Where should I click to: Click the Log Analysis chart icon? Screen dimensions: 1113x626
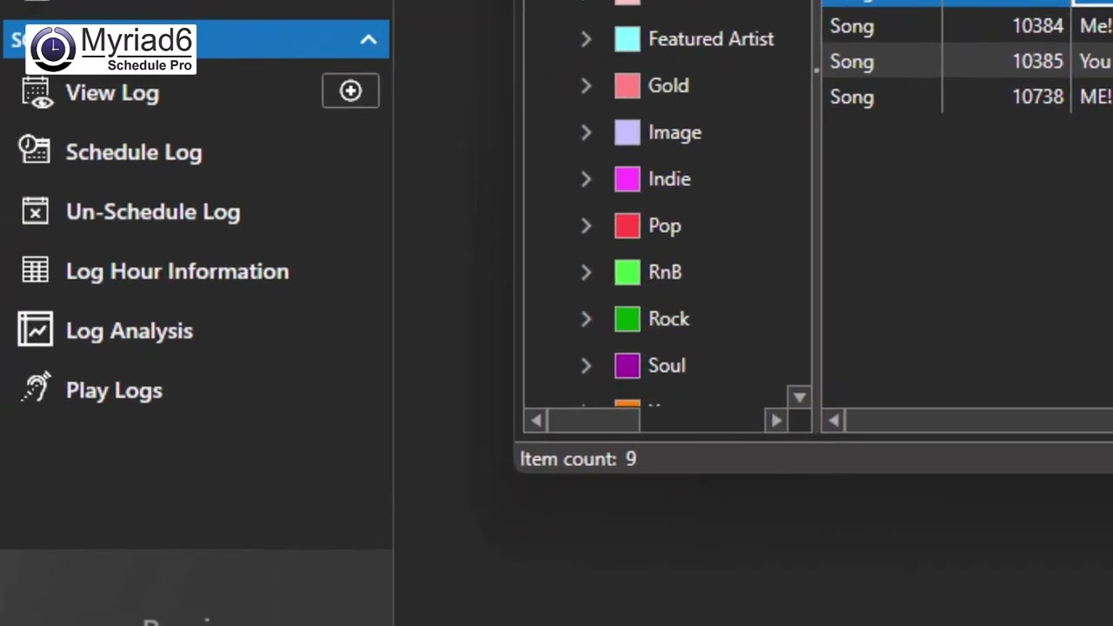(x=35, y=330)
